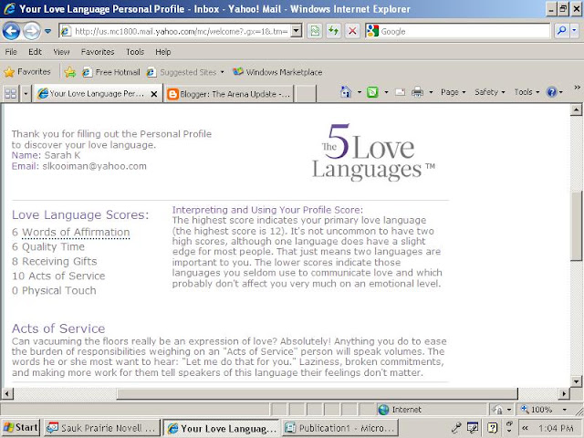Click the 0 Physical Touch score
Screen dimensions: 584x438
(x=54, y=290)
